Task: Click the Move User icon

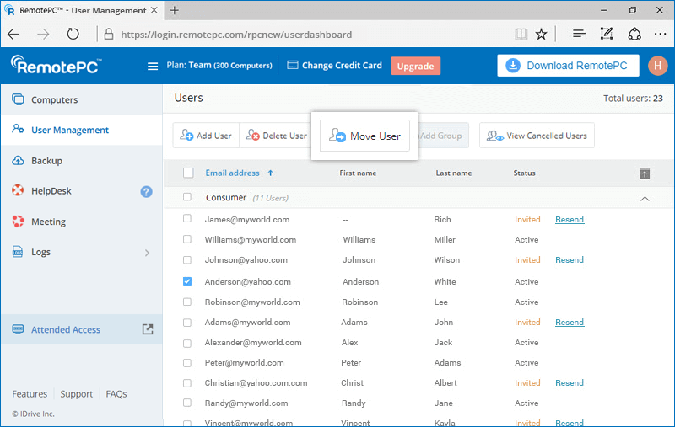Action: tap(337, 136)
